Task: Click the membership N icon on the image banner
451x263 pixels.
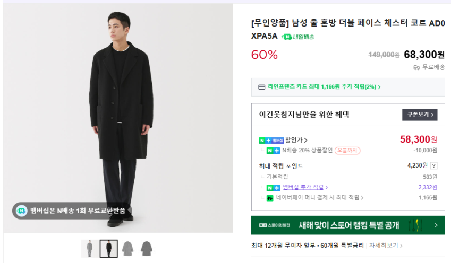Action: (21, 211)
